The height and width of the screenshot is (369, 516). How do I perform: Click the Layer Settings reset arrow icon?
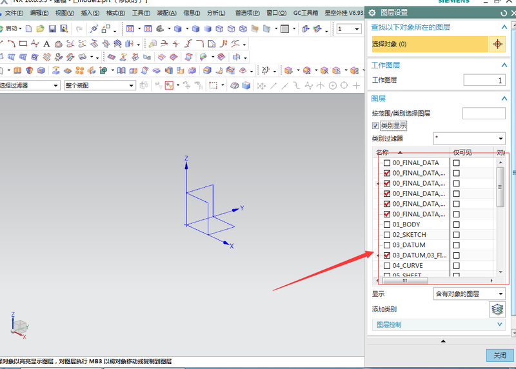[x=503, y=13]
